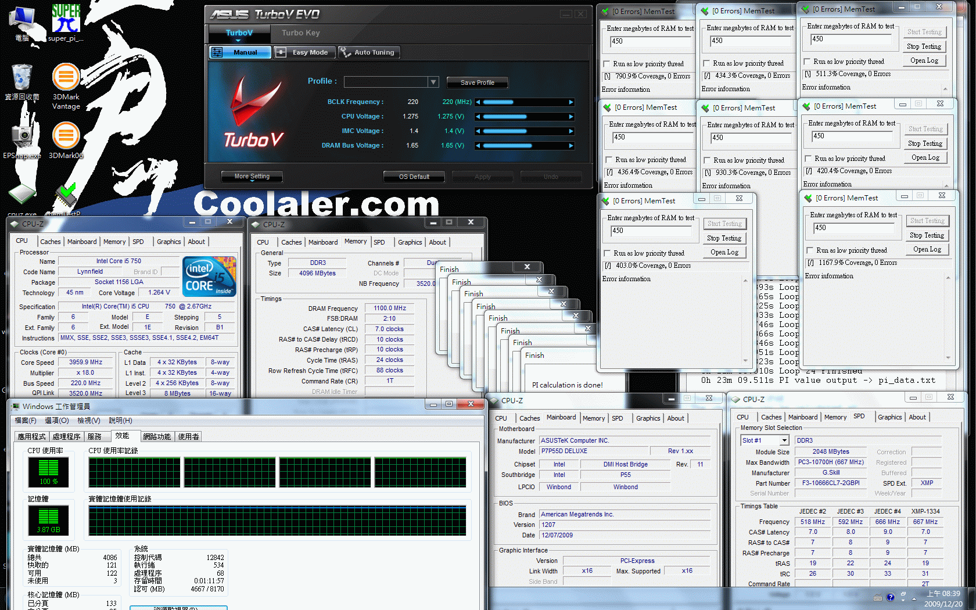Open About tab in CPU-Z Motherboard window

tap(675, 418)
